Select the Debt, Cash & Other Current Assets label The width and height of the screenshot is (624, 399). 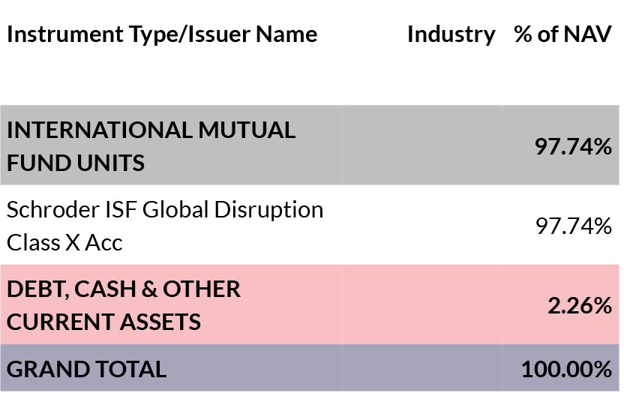124,305
